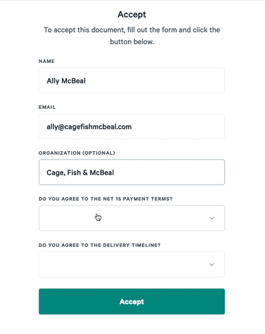Select the Organization (optional) input field
Screen dimensions: 265x334
click(132, 172)
